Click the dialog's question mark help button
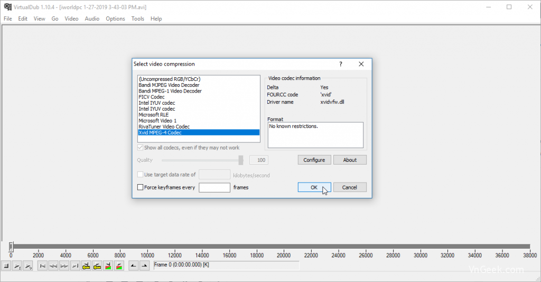 tap(341, 64)
